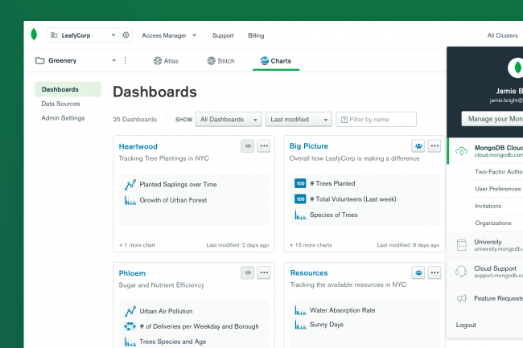The image size is (523, 348).
Task: Click the Filter by name field
Action: pos(377,119)
